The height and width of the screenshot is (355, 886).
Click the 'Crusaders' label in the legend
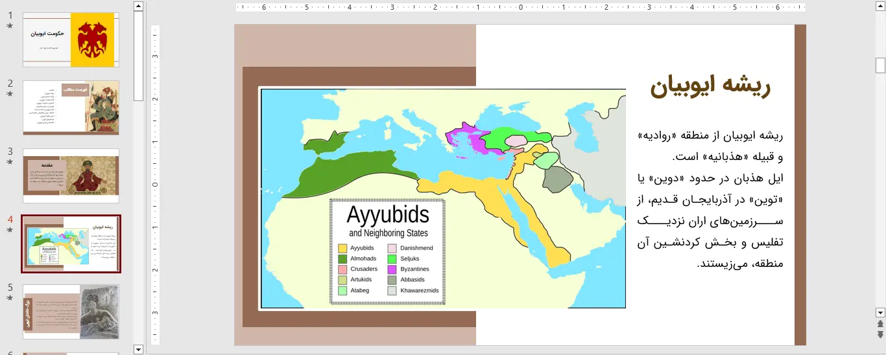364,269
